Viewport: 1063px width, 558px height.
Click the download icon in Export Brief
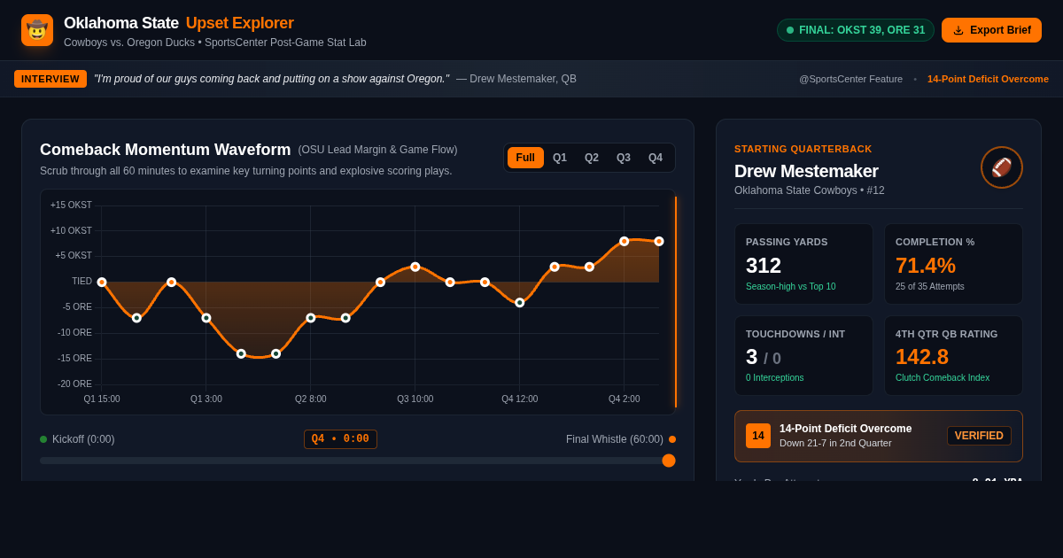(x=958, y=30)
